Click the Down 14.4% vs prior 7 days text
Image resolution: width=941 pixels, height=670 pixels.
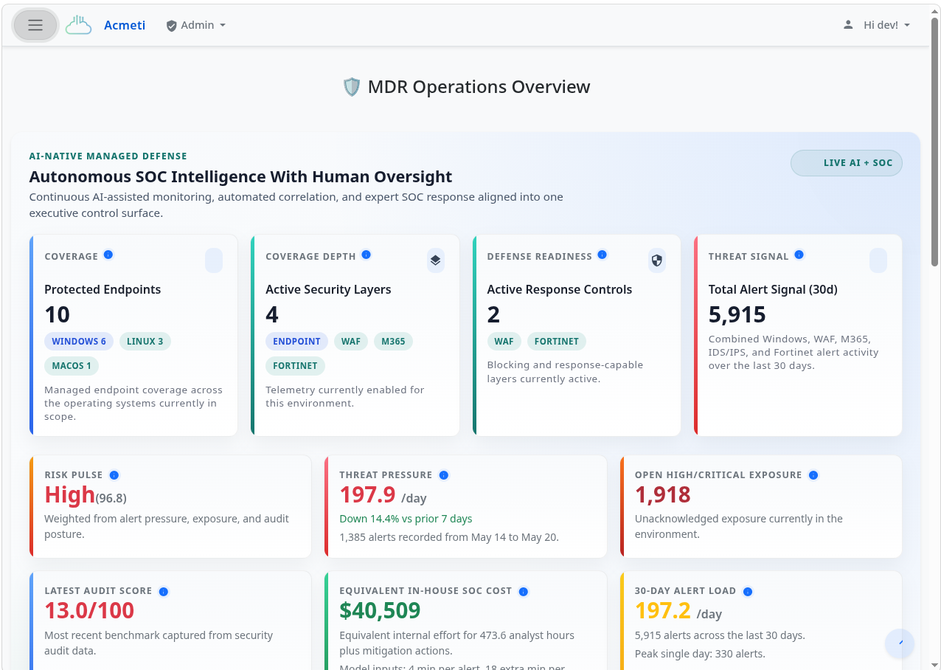pyautogui.click(x=406, y=519)
